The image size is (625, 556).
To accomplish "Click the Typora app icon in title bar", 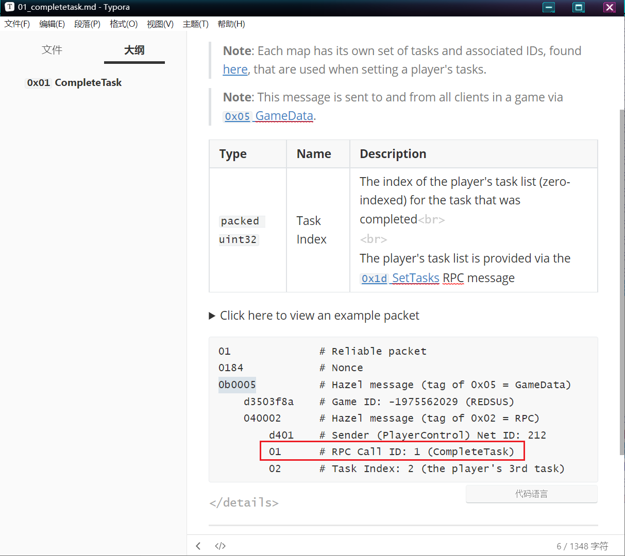I will pos(9,7).
